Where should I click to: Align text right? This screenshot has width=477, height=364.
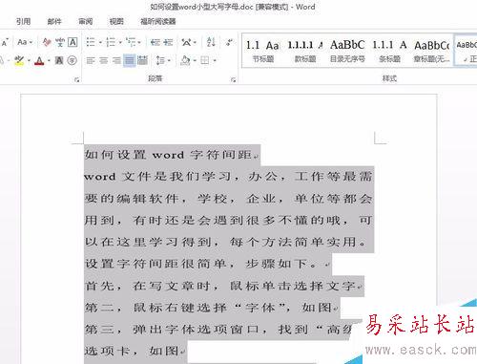click(116, 60)
